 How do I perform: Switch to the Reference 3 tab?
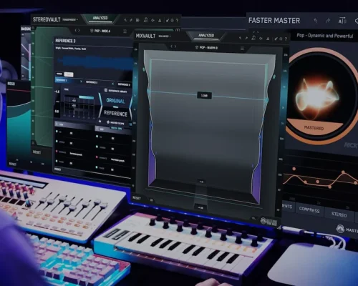click(124, 84)
